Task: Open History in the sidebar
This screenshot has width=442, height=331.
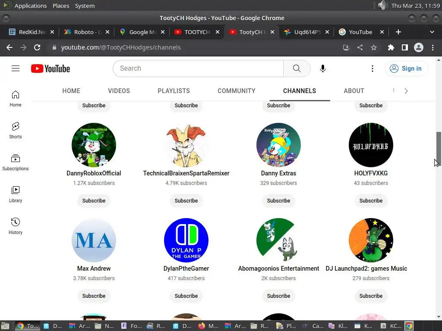Action: coord(16,226)
